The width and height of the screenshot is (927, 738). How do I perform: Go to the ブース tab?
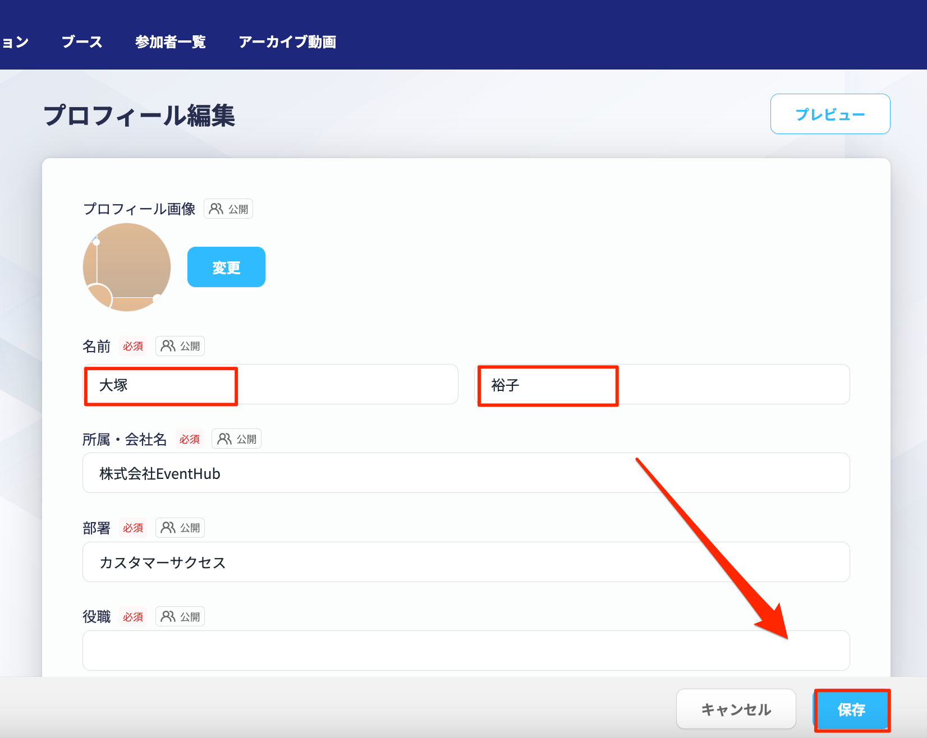pos(82,42)
